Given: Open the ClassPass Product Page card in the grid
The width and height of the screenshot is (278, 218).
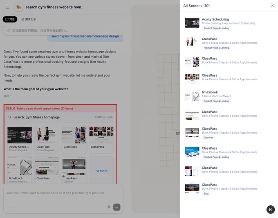Looking at the screenshot, I should pyautogui.click(x=47, y=139).
